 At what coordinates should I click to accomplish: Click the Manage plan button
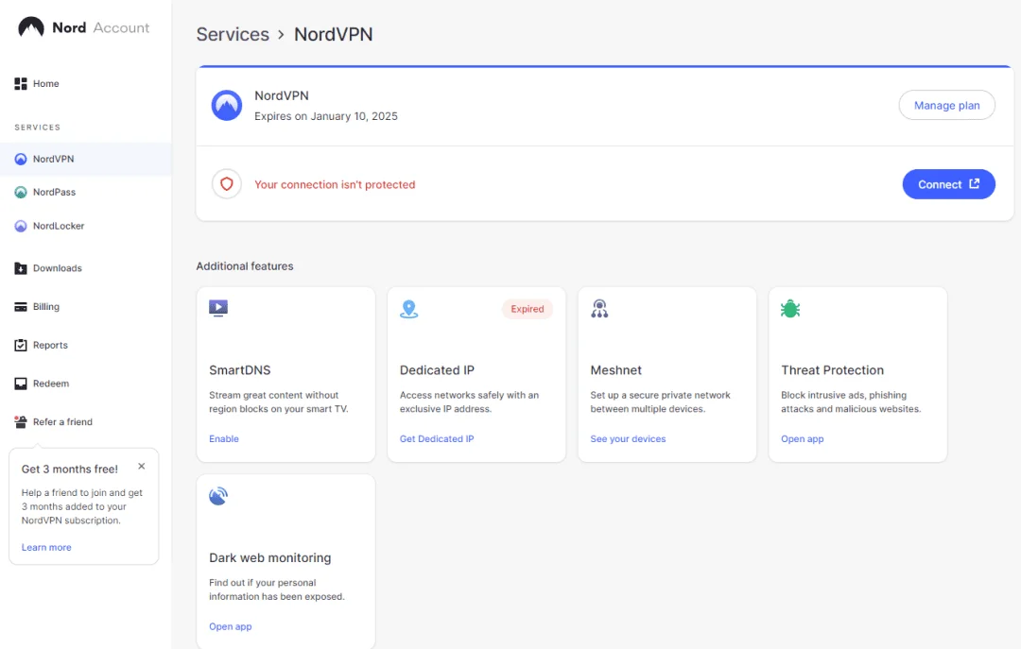(x=946, y=105)
